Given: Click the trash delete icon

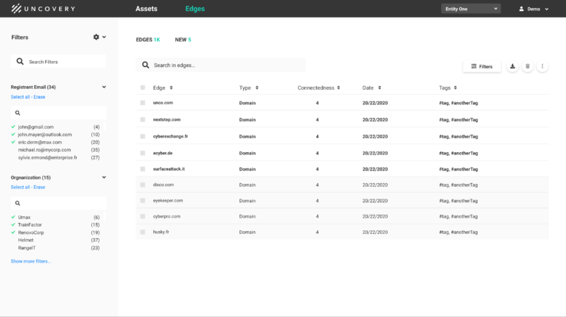Looking at the screenshot, I should point(528,66).
